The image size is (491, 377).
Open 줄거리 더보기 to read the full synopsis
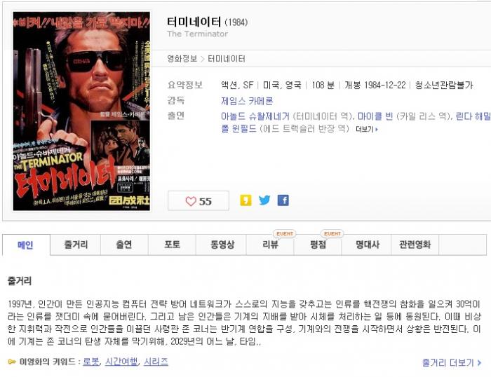[451, 362]
